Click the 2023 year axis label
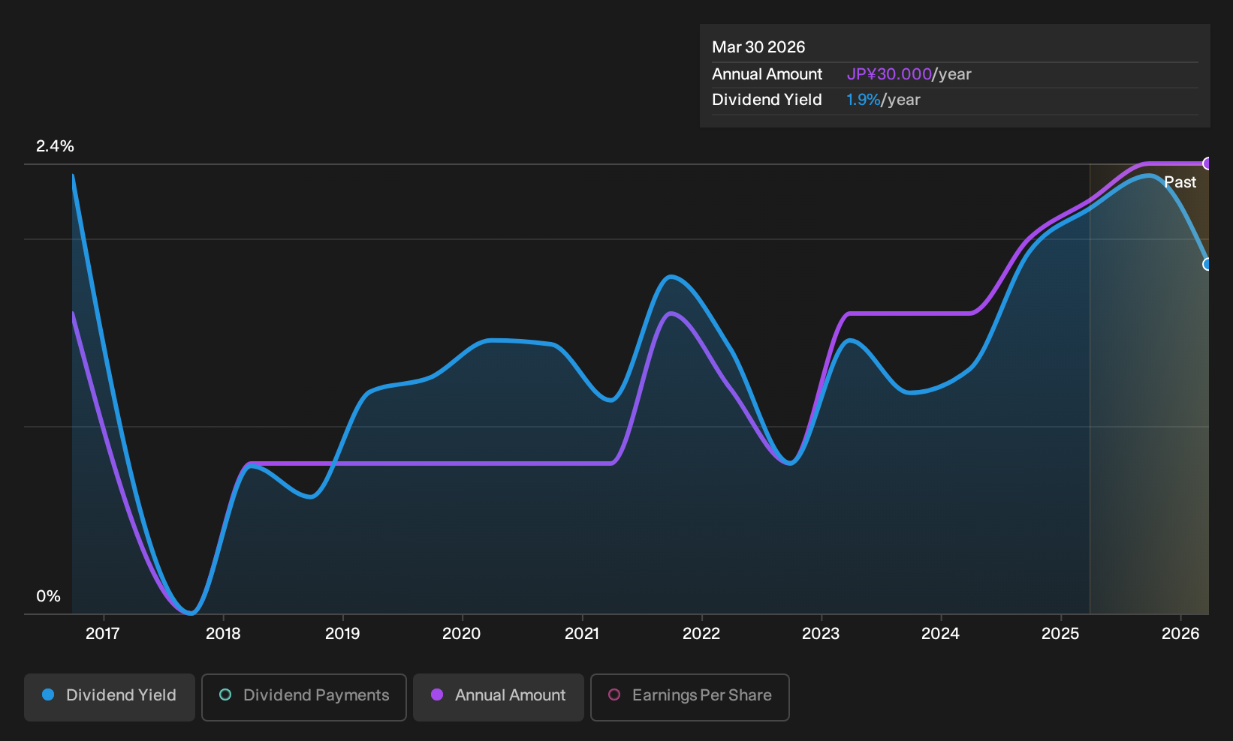Viewport: 1233px width, 741px height. 821,634
